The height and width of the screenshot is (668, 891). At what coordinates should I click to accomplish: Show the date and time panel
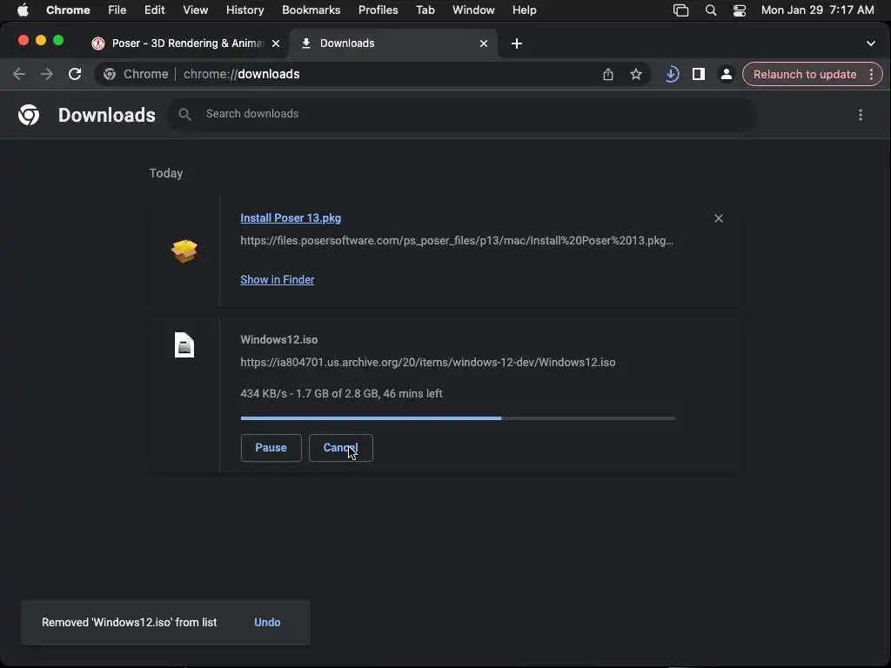click(817, 10)
